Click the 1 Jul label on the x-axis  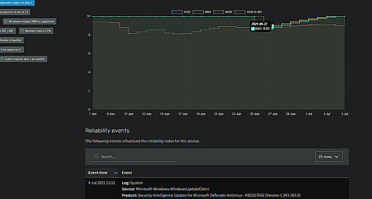[x=309, y=114]
